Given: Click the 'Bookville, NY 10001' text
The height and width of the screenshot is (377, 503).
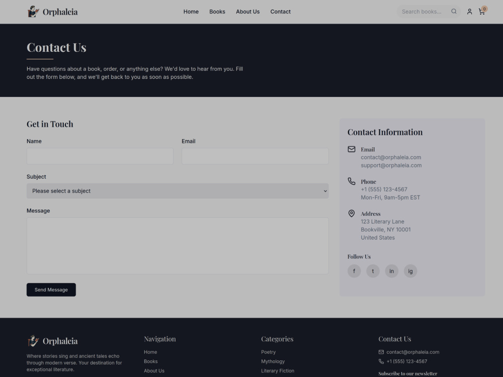Looking at the screenshot, I should click(x=386, y=230).
